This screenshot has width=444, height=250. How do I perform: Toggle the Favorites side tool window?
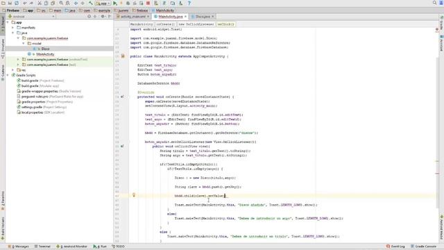(3, 201)
